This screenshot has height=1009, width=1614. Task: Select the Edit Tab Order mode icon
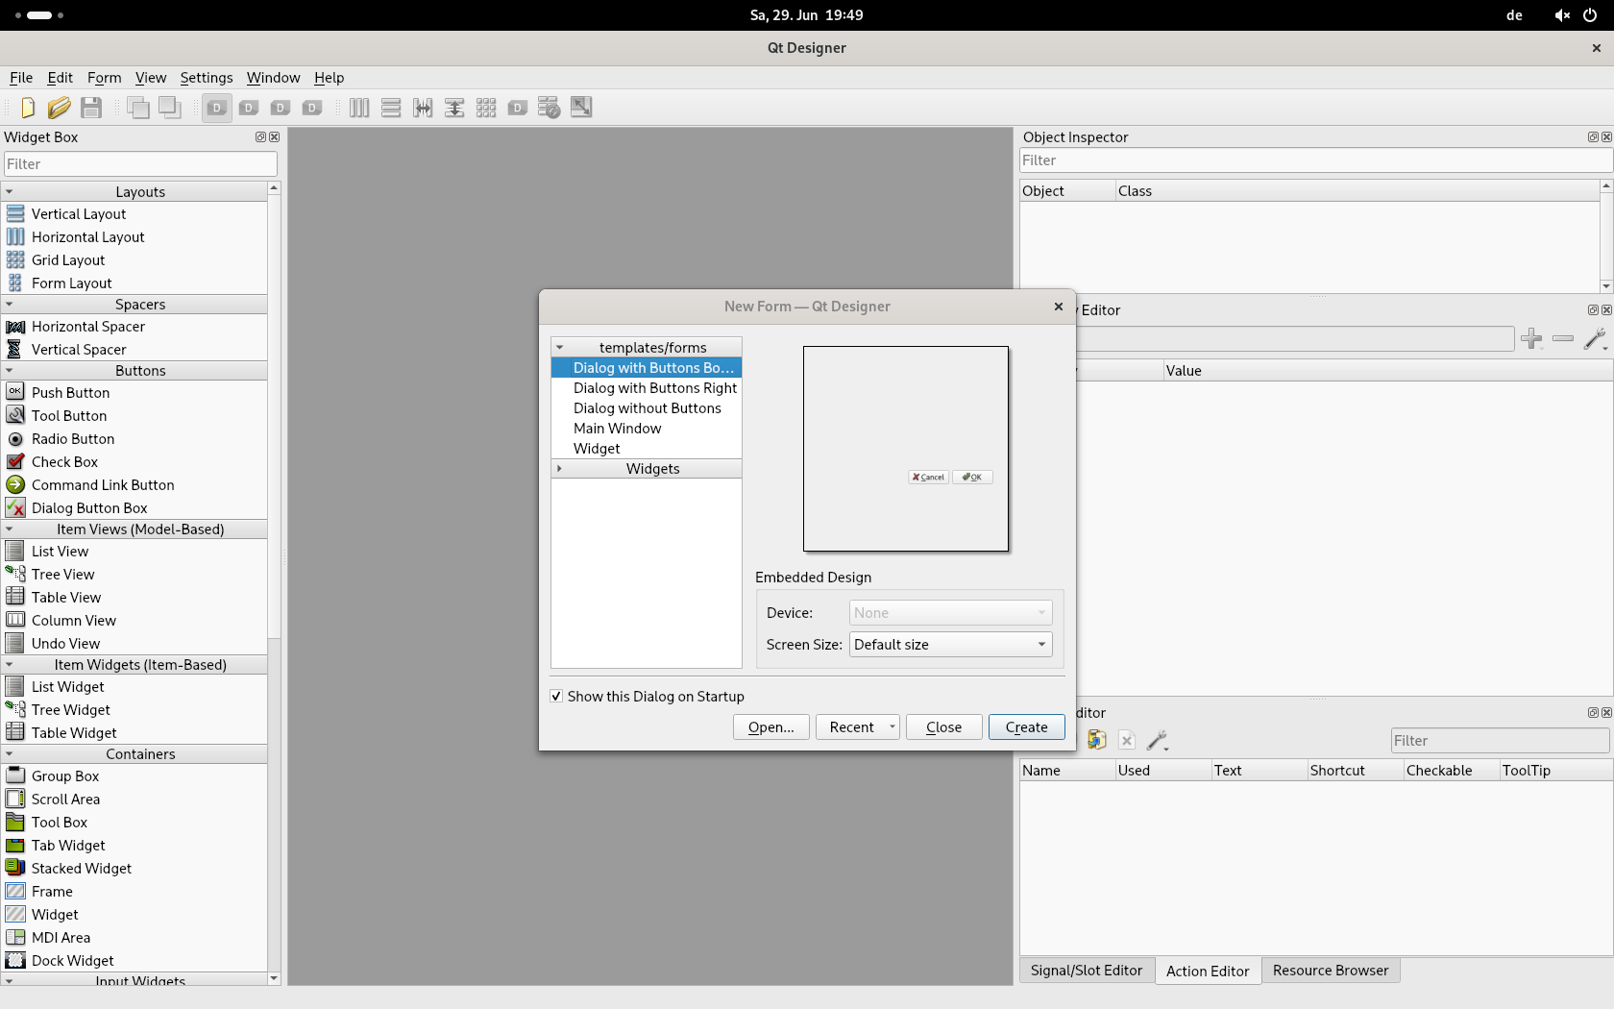[x=312, y=108]
